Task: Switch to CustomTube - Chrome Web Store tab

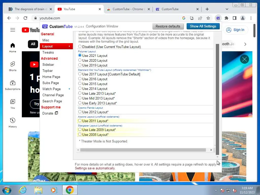Action: [x=128, y=9]
